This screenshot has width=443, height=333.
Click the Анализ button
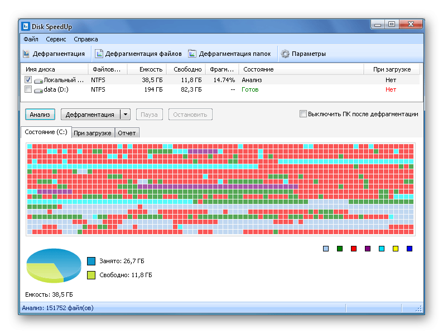coord(40,115)
